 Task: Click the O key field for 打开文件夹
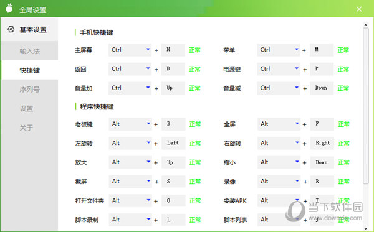point(173,201)
